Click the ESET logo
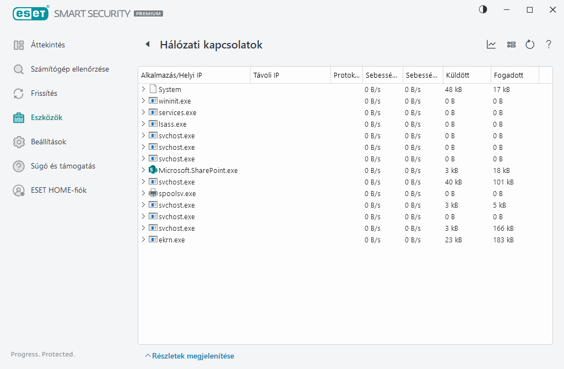Screen dimensions: 564x369 (x=30, y=13)
